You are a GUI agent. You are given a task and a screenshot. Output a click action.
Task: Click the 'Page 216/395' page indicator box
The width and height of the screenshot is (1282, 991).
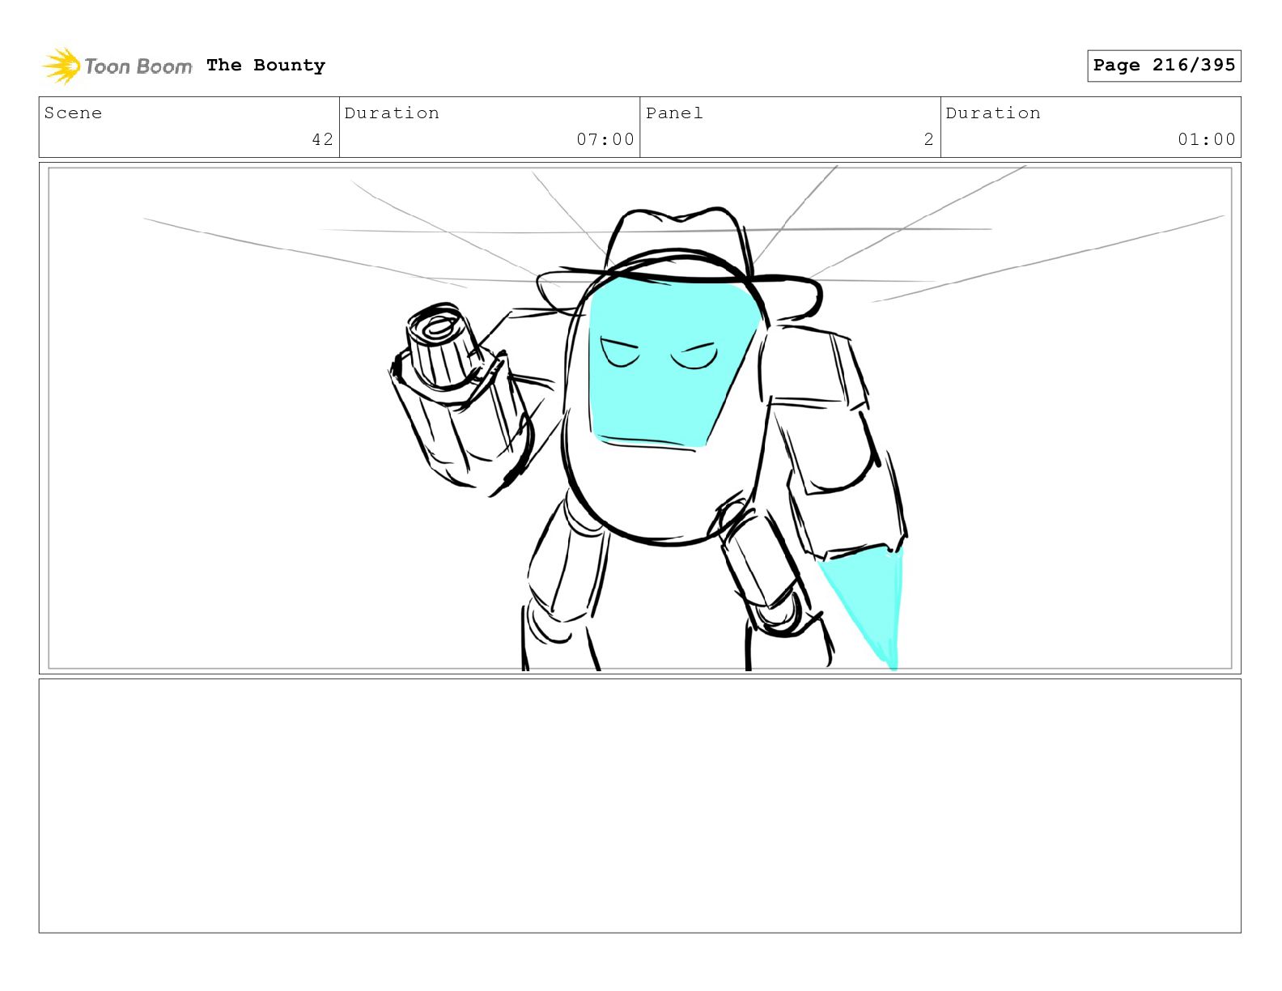(1164, 66)
